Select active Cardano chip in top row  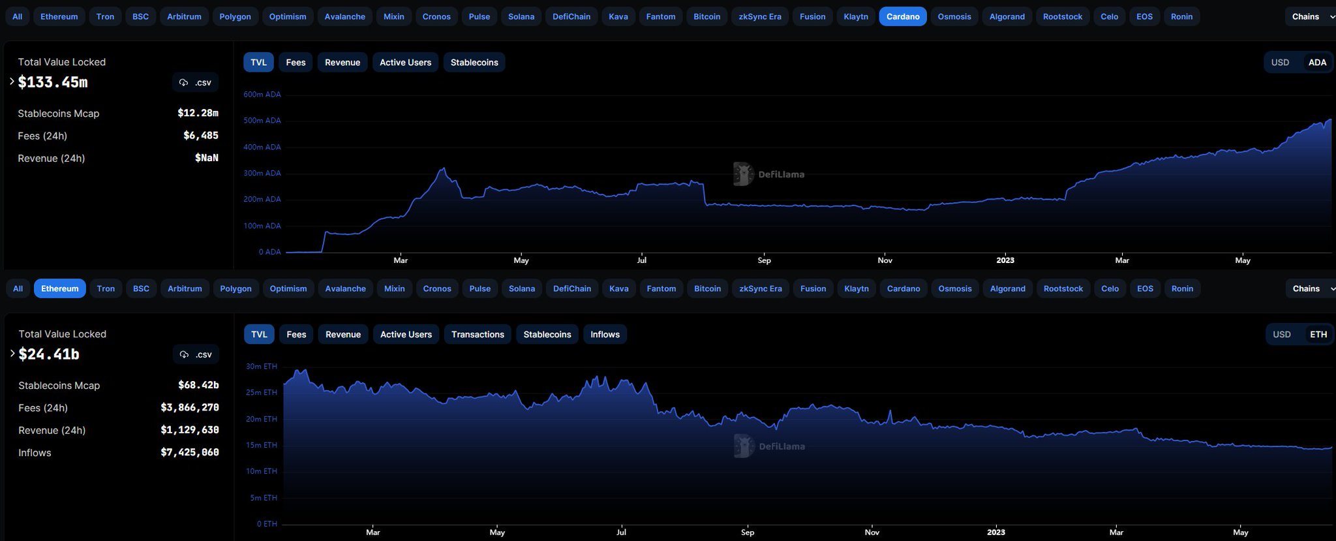coord(903,16)
